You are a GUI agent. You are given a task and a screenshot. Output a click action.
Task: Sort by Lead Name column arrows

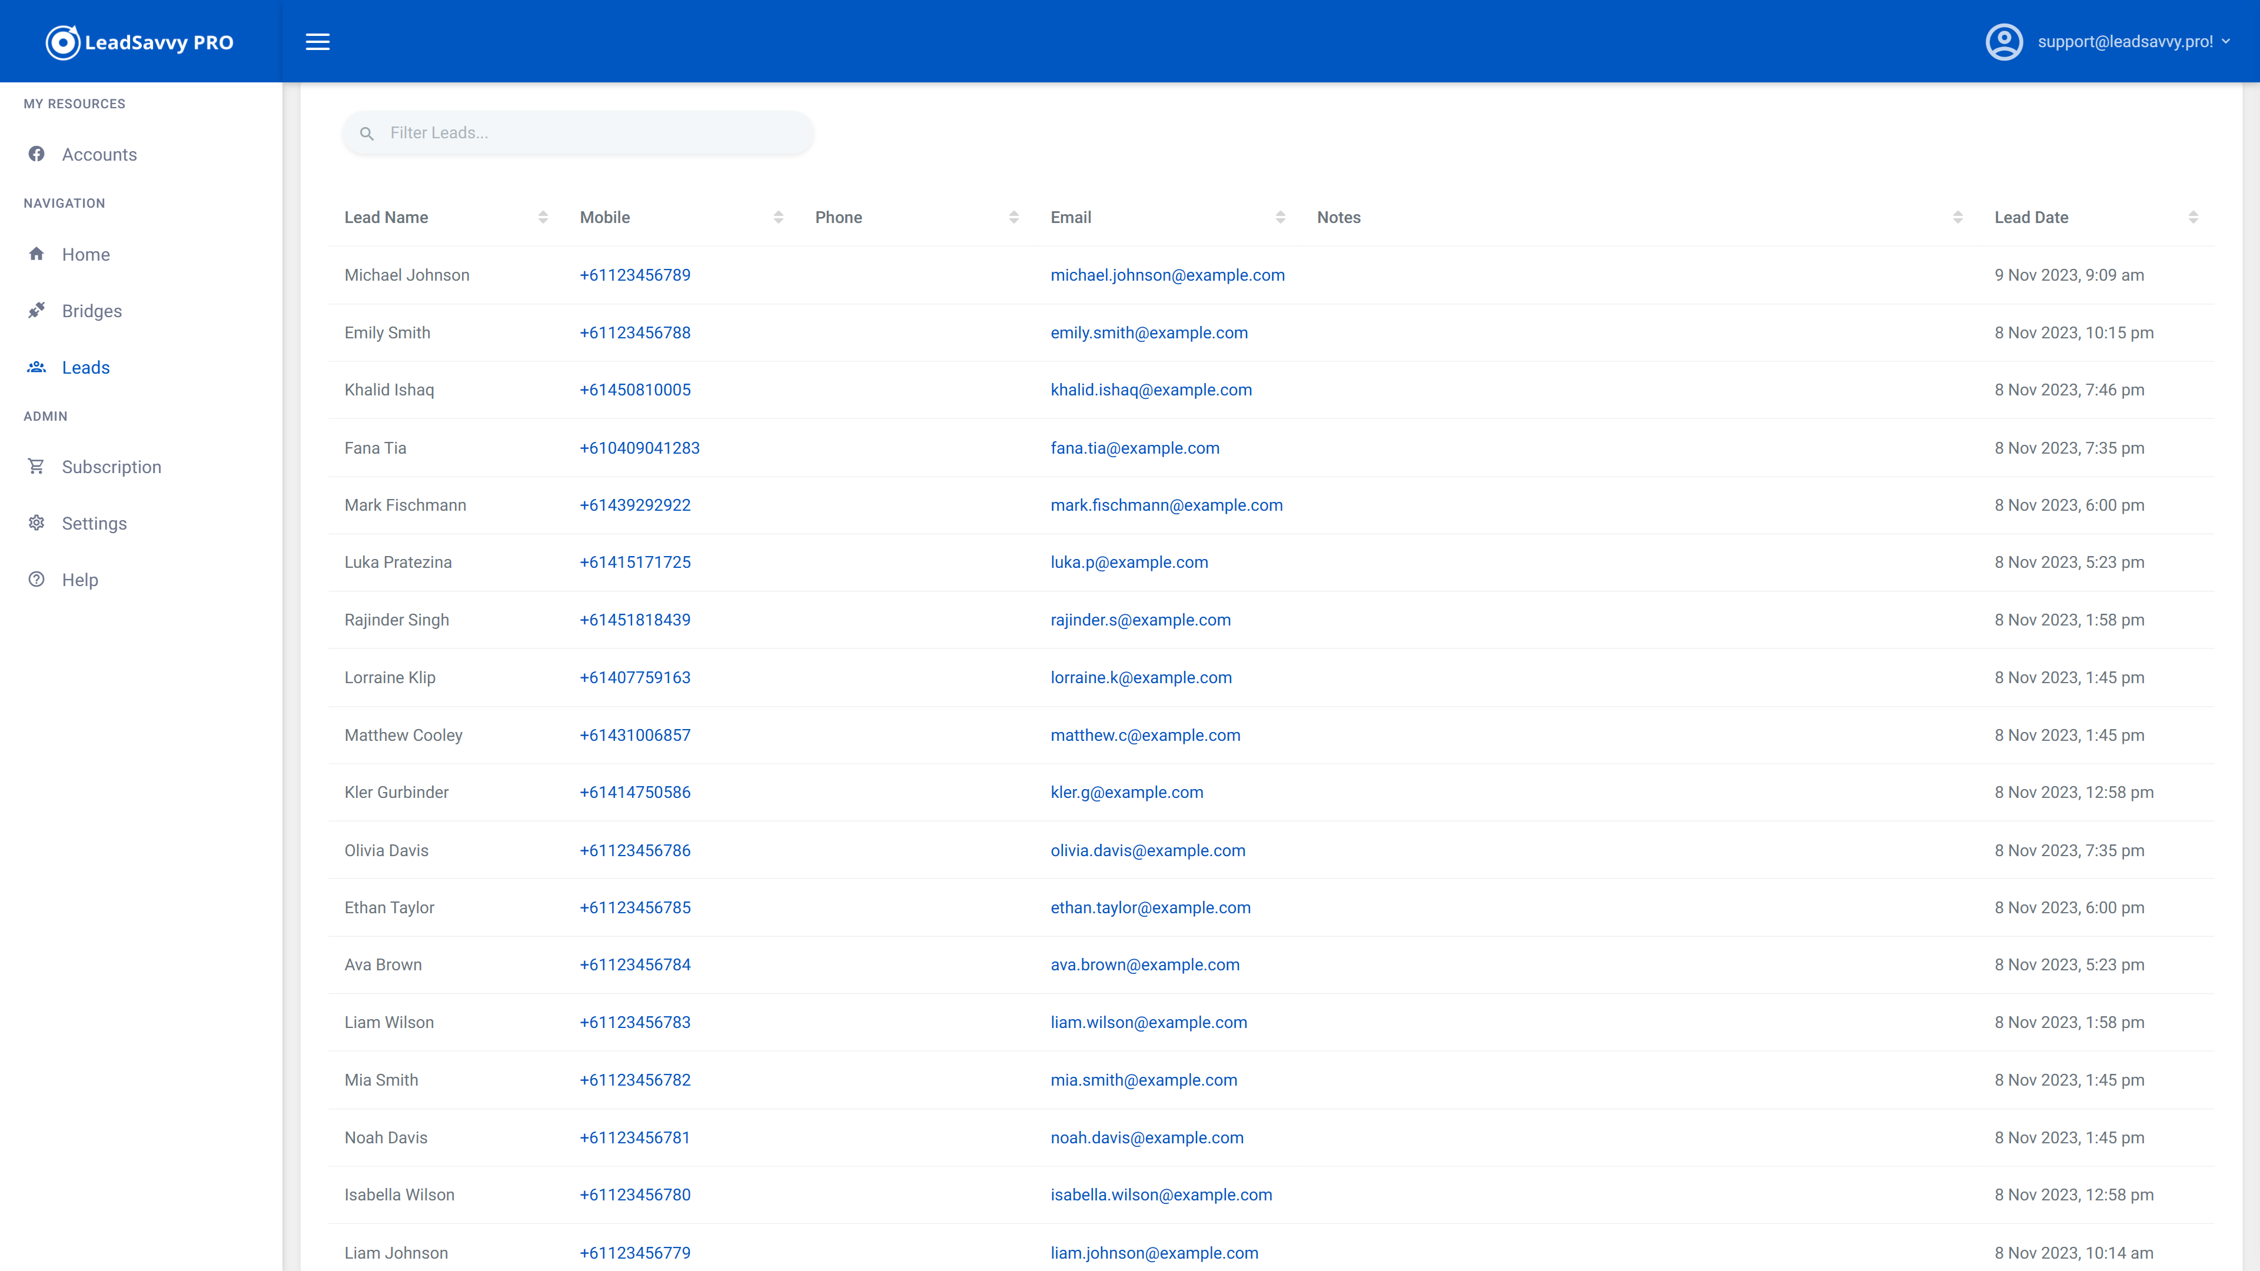(x=543, y=218)
